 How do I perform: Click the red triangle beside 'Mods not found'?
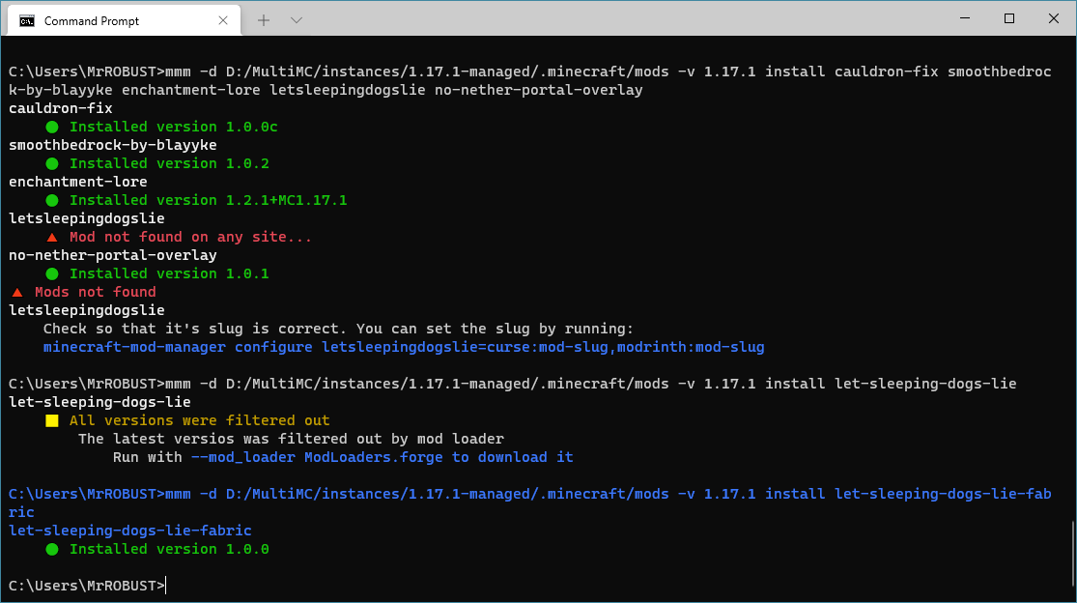pos(15,291)
